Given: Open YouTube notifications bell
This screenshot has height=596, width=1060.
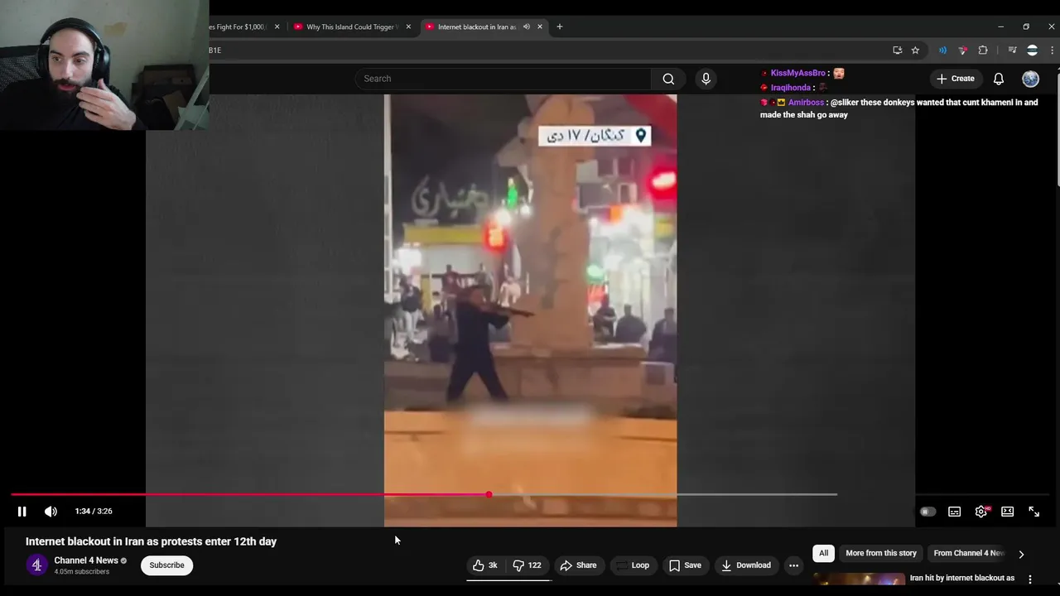Looking at the screenshot, I should click(x=999, y=79).
